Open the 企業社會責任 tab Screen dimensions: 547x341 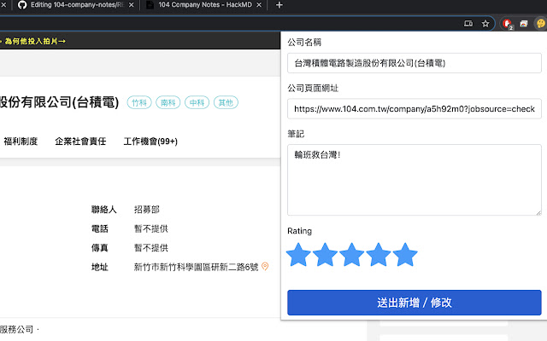80,142
